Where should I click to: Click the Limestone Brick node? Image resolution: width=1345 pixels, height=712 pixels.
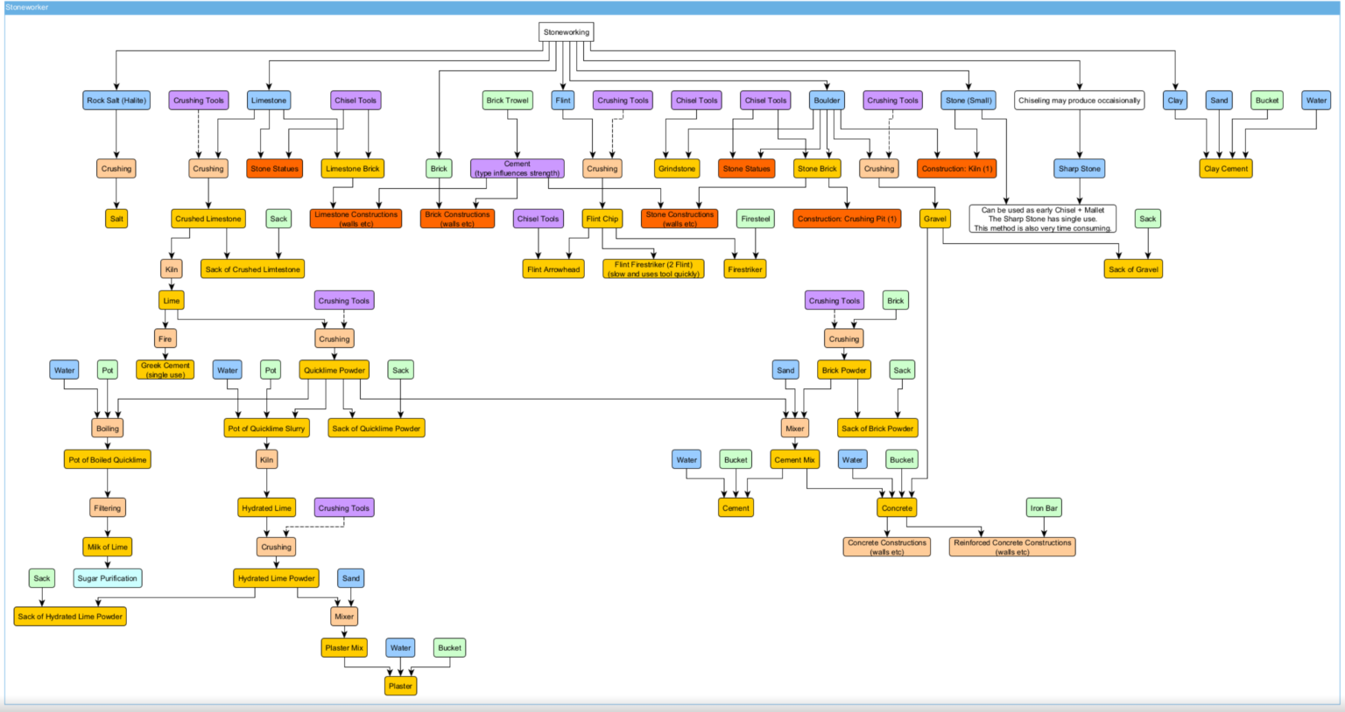(353, 169)
